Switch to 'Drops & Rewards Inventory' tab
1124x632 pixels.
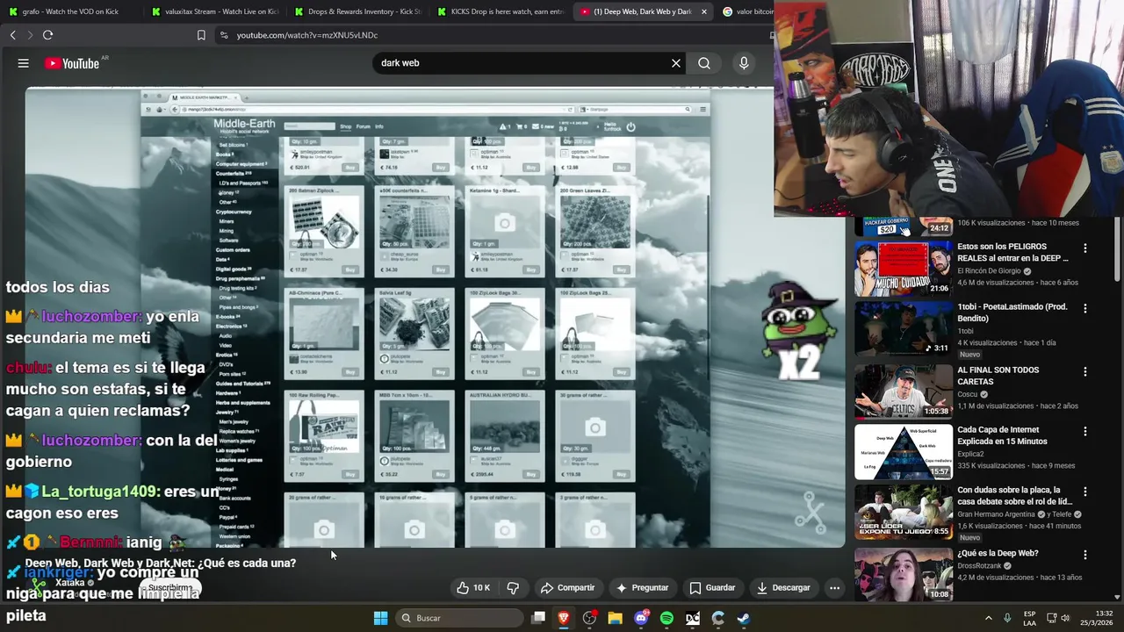(x=357, y=11)
